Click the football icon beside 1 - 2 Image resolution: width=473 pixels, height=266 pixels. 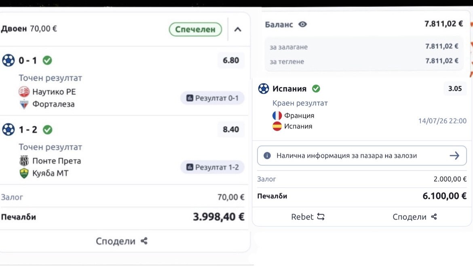[x=8, y=129]
